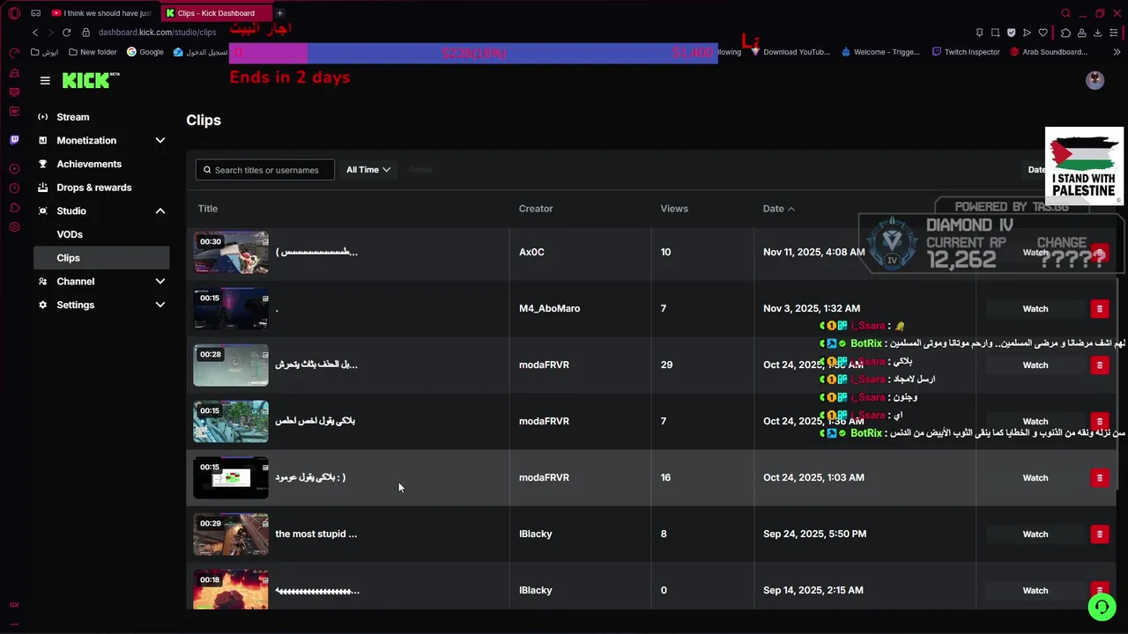The image size is (1128, 634).
Task: Open the Arab Soundboard bookmark
Action: (x=1049, y=52)
